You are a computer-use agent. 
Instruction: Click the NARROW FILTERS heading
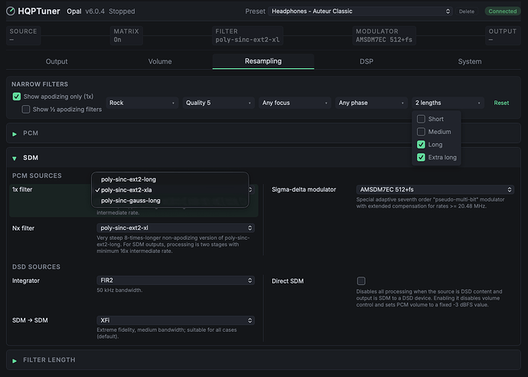(40, 84)
